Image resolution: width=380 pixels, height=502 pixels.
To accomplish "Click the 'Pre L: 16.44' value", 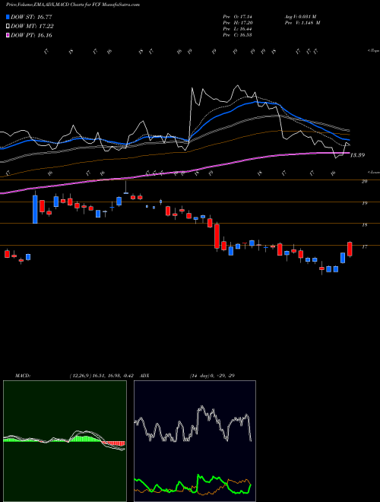I will pos(238,29).
